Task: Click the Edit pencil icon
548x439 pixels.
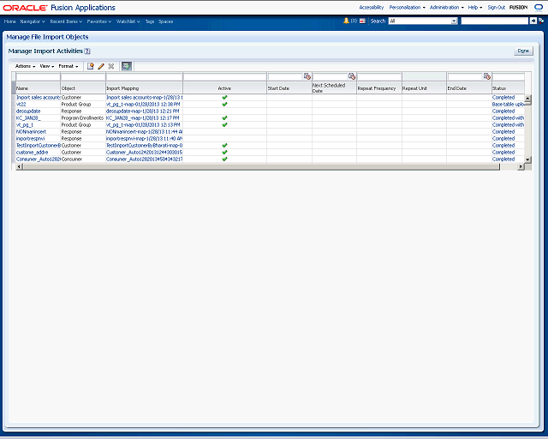Action: click(x=101, y=66)
